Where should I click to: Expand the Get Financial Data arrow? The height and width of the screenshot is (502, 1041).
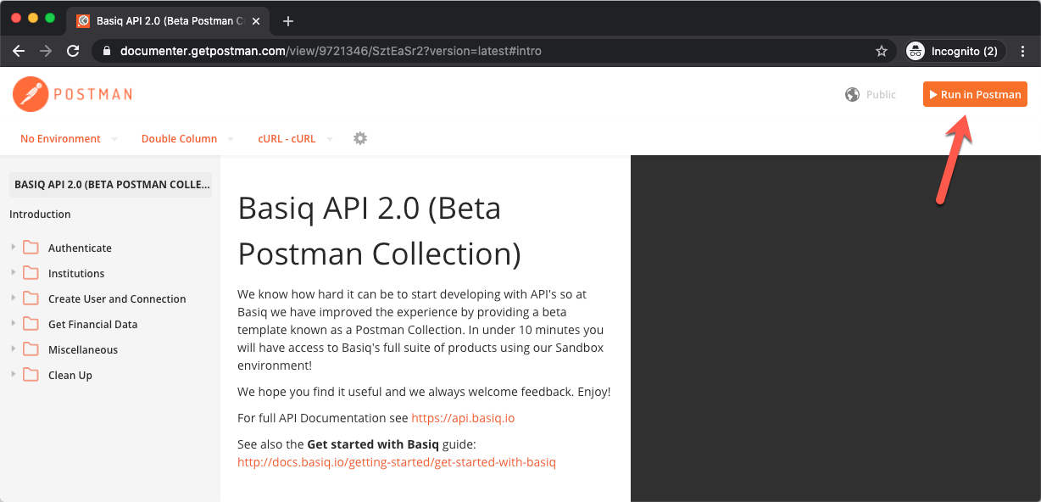(x=14, y=324)
